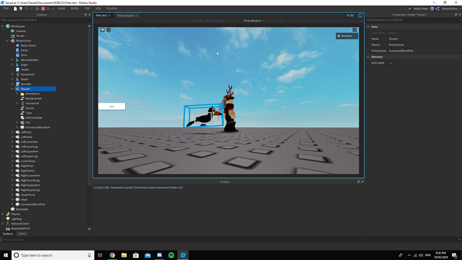Click the red Stop playtest icon

click(43, 9)
